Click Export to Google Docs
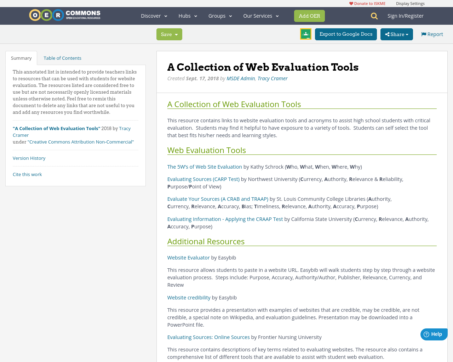 (x=346, y=34)
